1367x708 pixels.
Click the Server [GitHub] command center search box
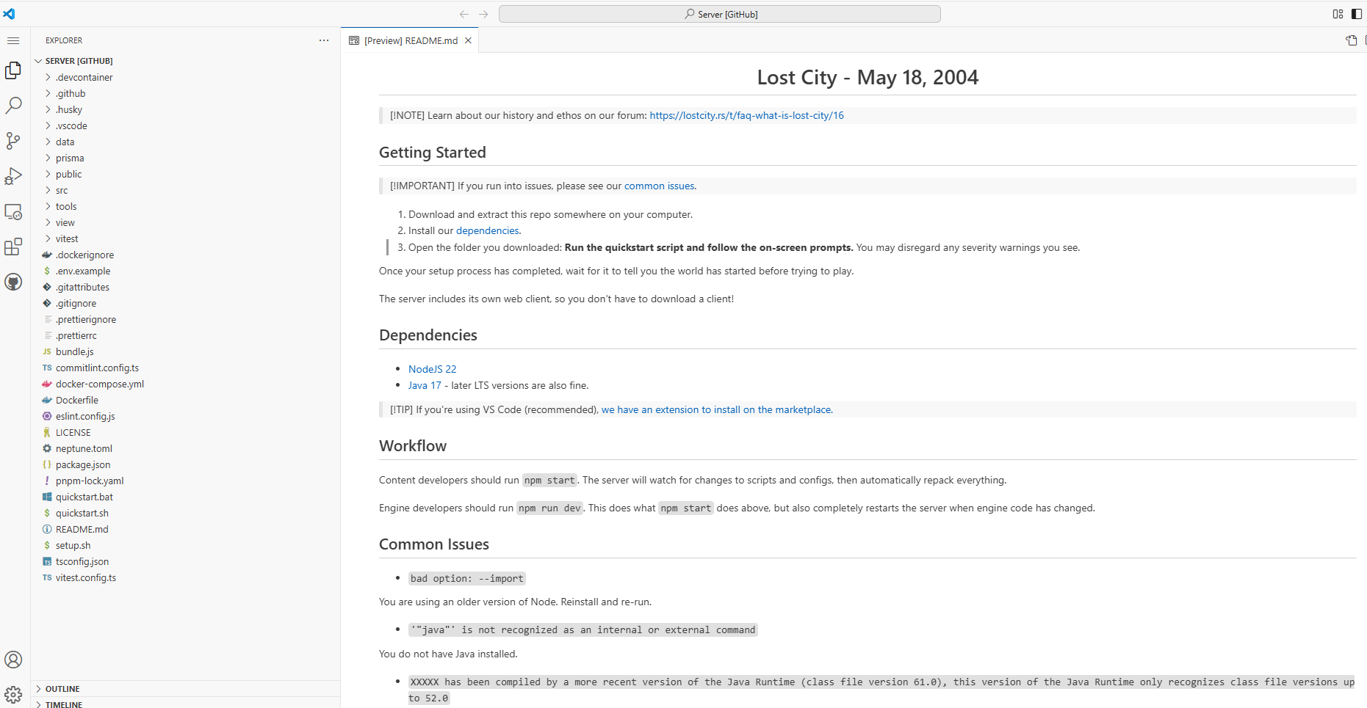(x=720, y=14)
